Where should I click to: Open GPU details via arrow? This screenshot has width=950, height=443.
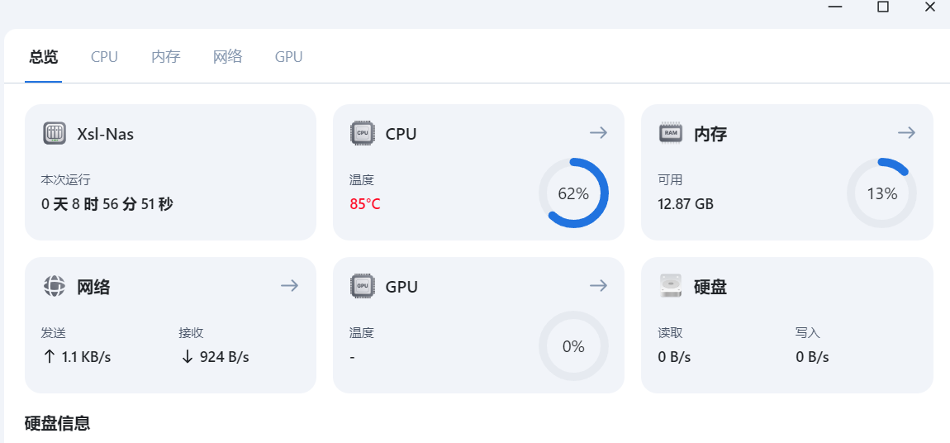pos(598,286)
